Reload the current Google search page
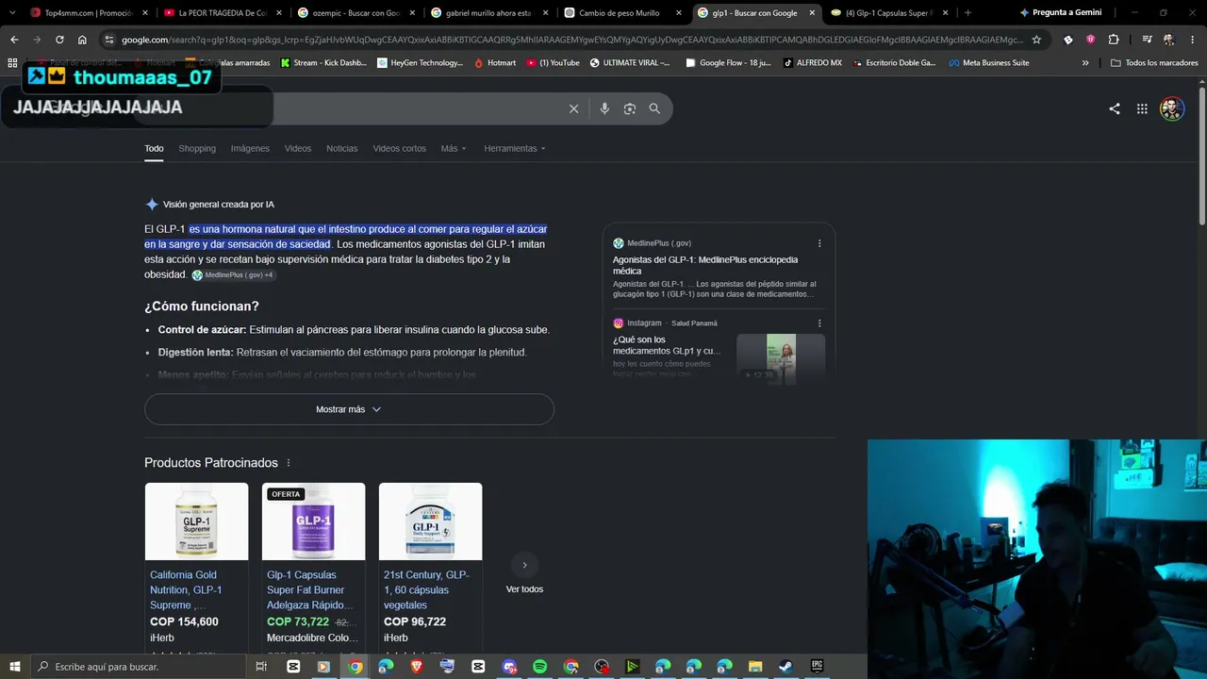The image size is (1207, 679). [x=59, y=40]
